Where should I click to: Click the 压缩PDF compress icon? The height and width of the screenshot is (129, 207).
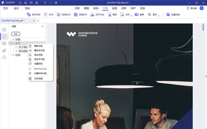[76, 15]
